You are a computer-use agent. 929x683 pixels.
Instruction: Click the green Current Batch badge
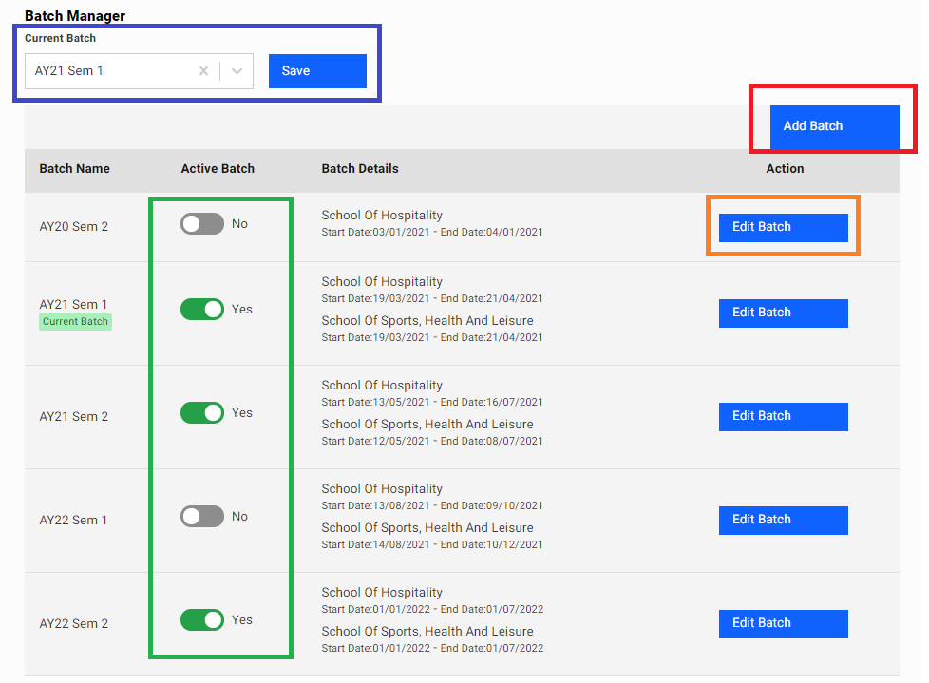pos(75,322)
